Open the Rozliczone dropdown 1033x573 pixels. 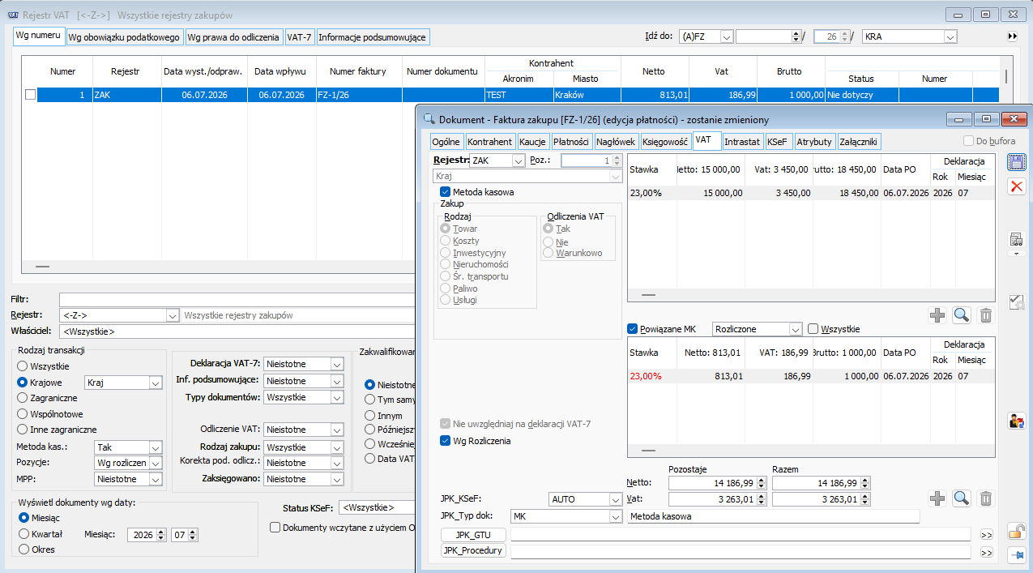point(794,329)
